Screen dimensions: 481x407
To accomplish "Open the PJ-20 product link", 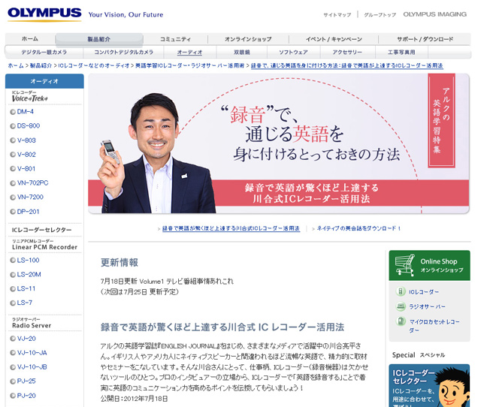I will [x=26, y=396].
